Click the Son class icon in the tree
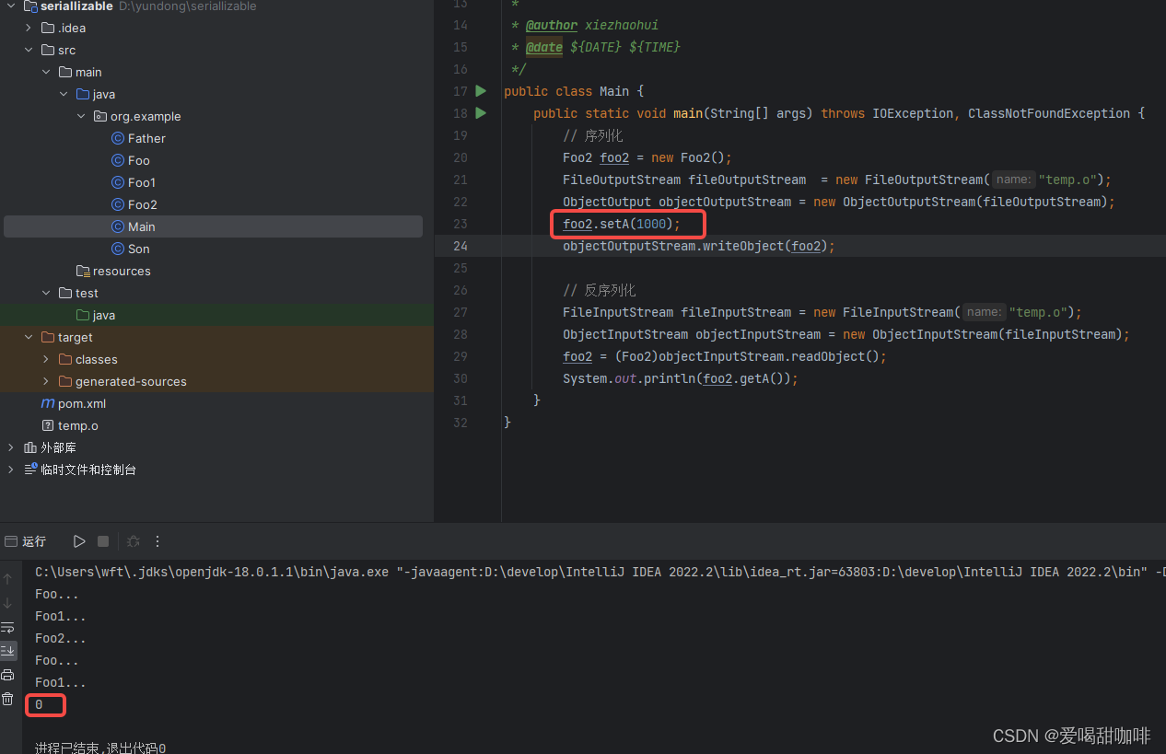Image resolution: width=1166 pixels, height=754 pixels. (118, 249)
